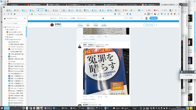The height and width of the screenshot is (110, 196).
Task: Go back with the Firefox back arrow
Action: (5, 14)
